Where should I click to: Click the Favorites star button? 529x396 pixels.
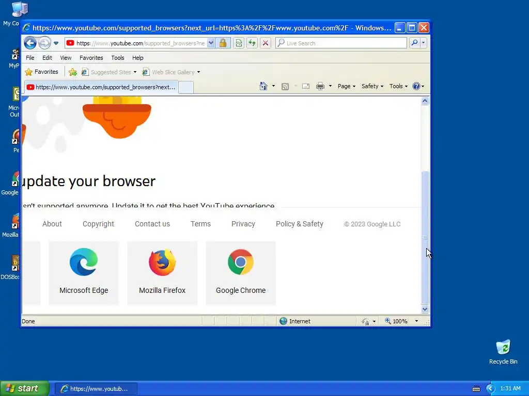coord(42,72)
